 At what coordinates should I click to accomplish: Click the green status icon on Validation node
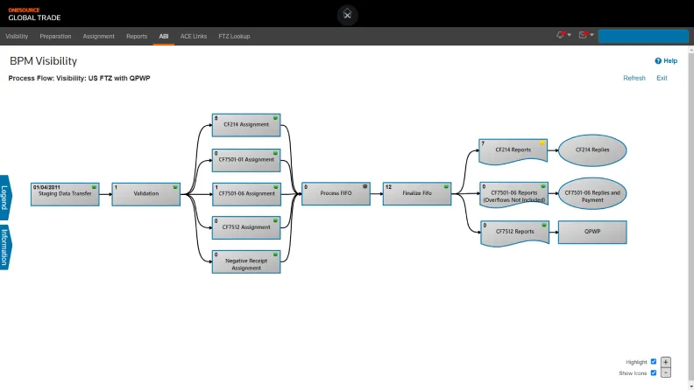point(177,186)
